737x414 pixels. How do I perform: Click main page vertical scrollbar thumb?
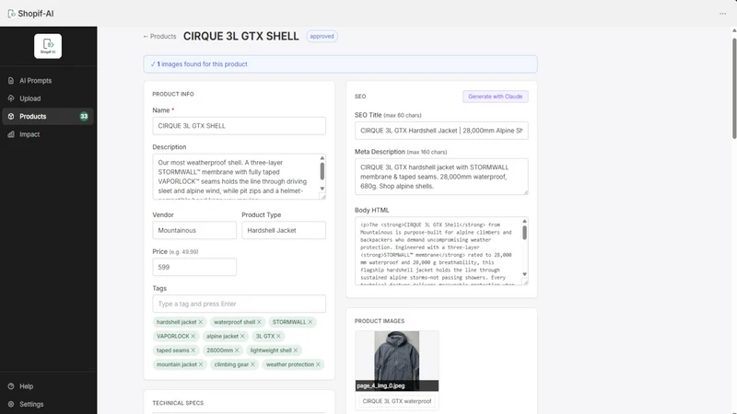pyautogui.click(x=734, y=88)
